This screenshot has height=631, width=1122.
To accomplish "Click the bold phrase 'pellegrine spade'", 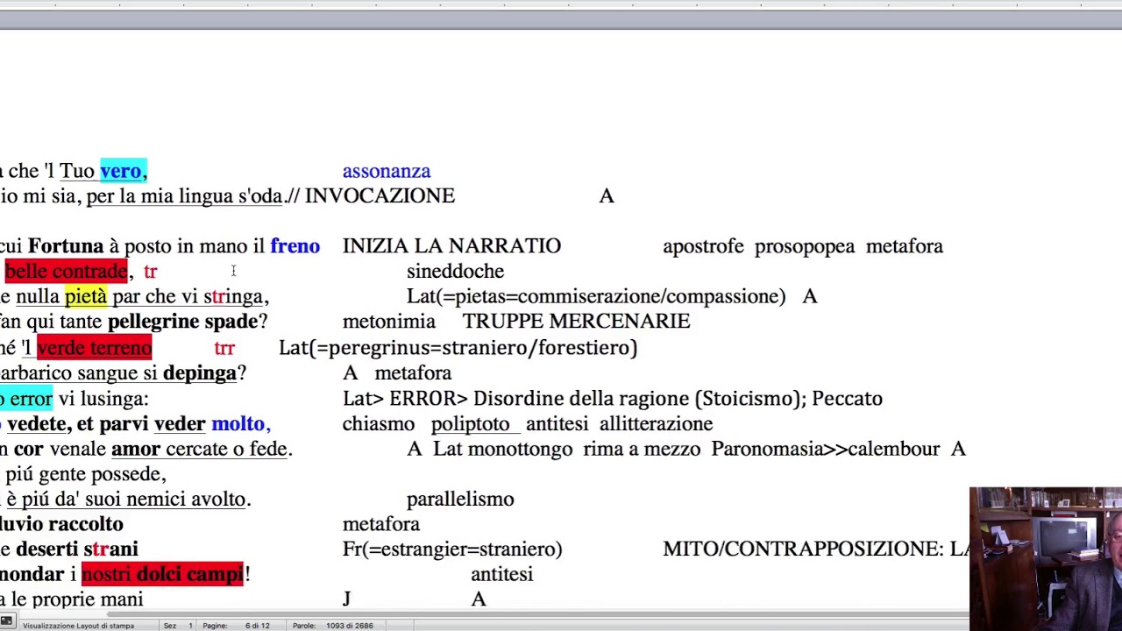I will [182, 322].
